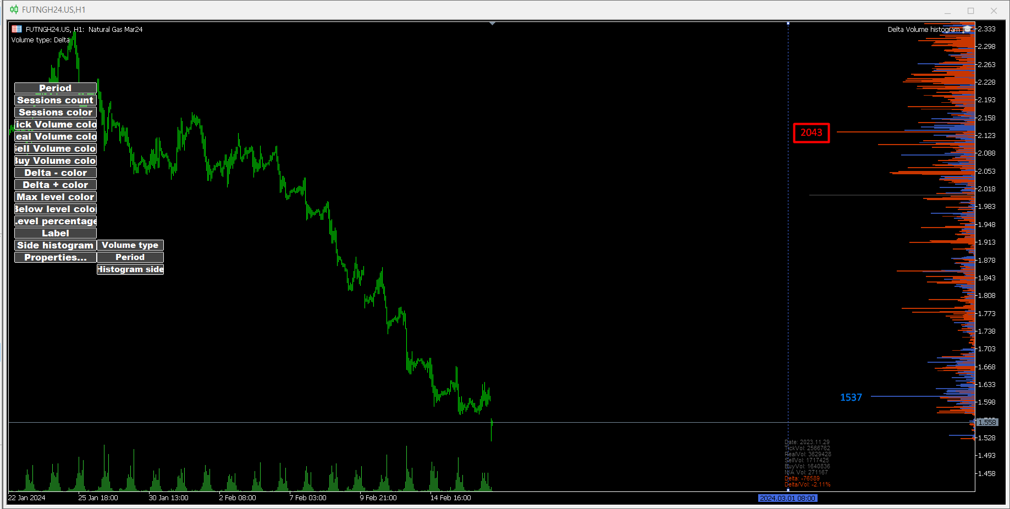Image resolution: width=1010 pixels, height=509 pixels.
Task: Select the vertical line's top anchor handle
Action: click(x=788, y=23)
